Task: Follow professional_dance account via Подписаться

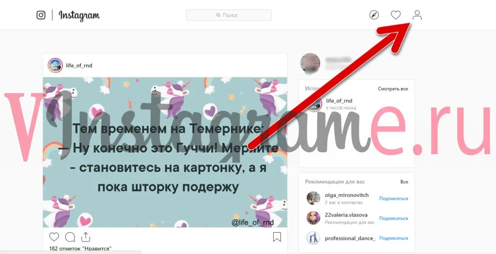Action: (x=393, y=238)
